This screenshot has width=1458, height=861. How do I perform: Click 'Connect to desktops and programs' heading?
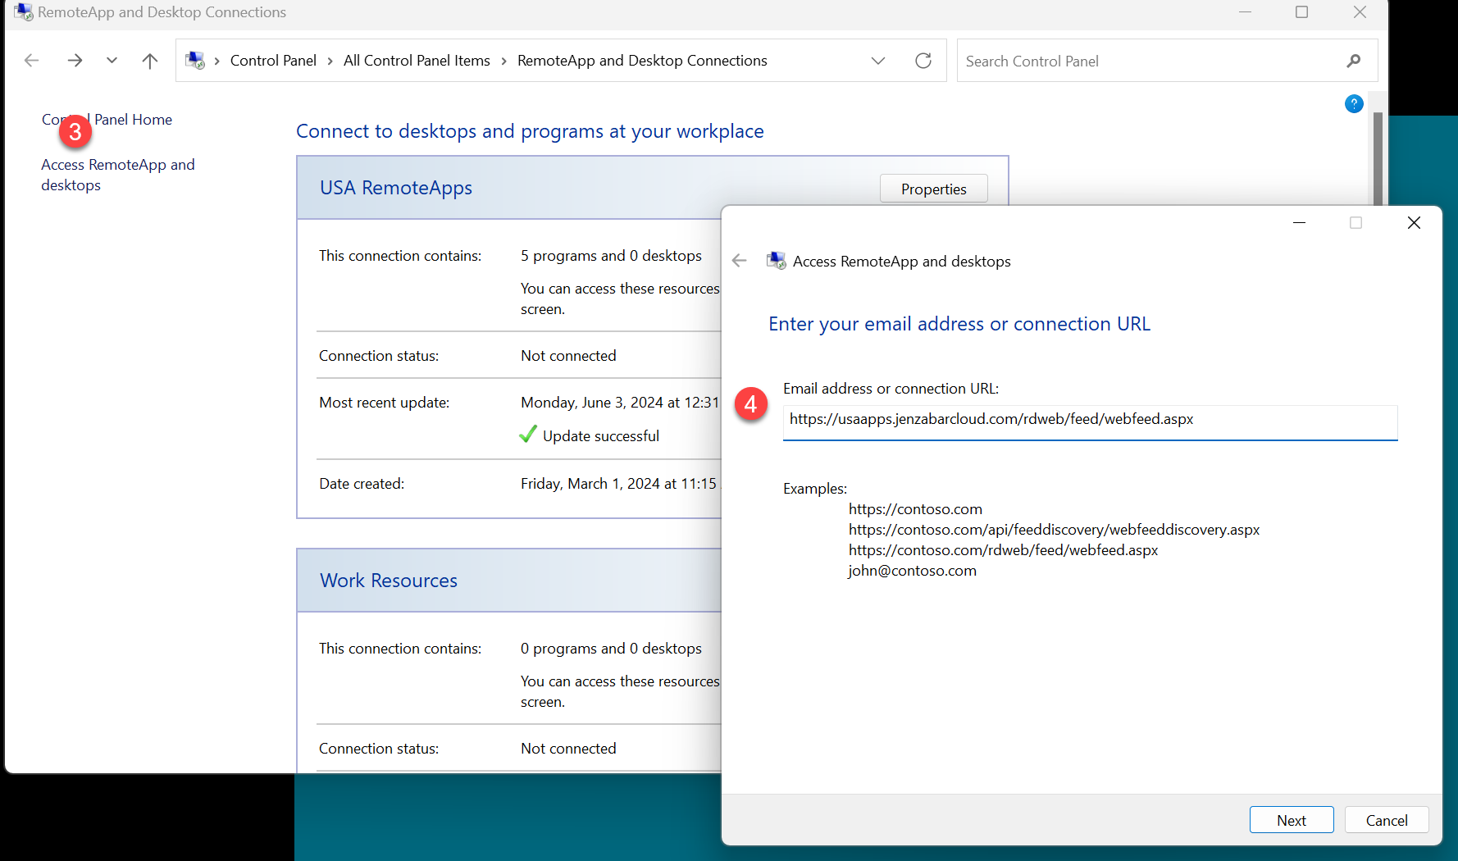tap(530, 131)
